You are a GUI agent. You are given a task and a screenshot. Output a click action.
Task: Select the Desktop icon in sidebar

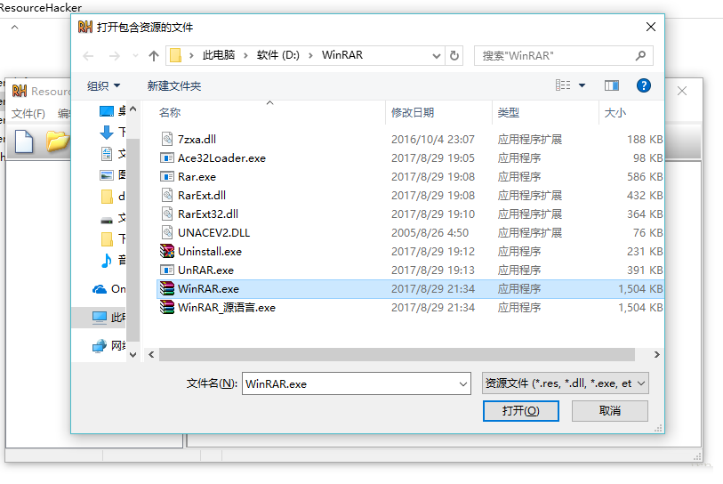107,110
